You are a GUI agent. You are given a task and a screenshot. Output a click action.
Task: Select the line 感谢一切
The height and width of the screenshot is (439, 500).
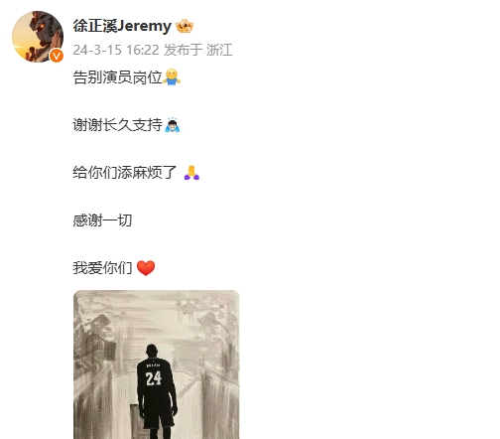[102, 220]
